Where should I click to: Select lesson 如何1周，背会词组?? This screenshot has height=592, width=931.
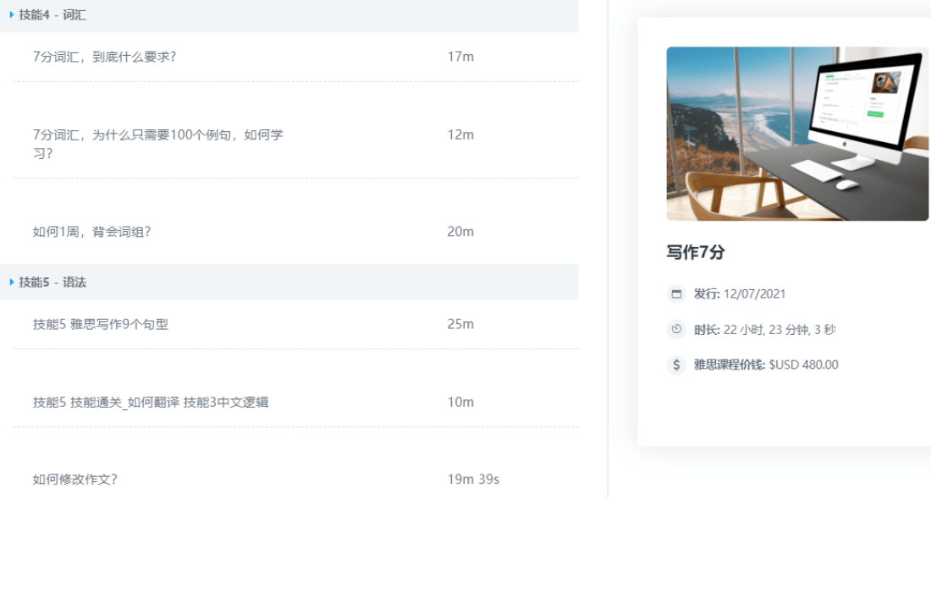pyautogui.click(x=91, y=232)
